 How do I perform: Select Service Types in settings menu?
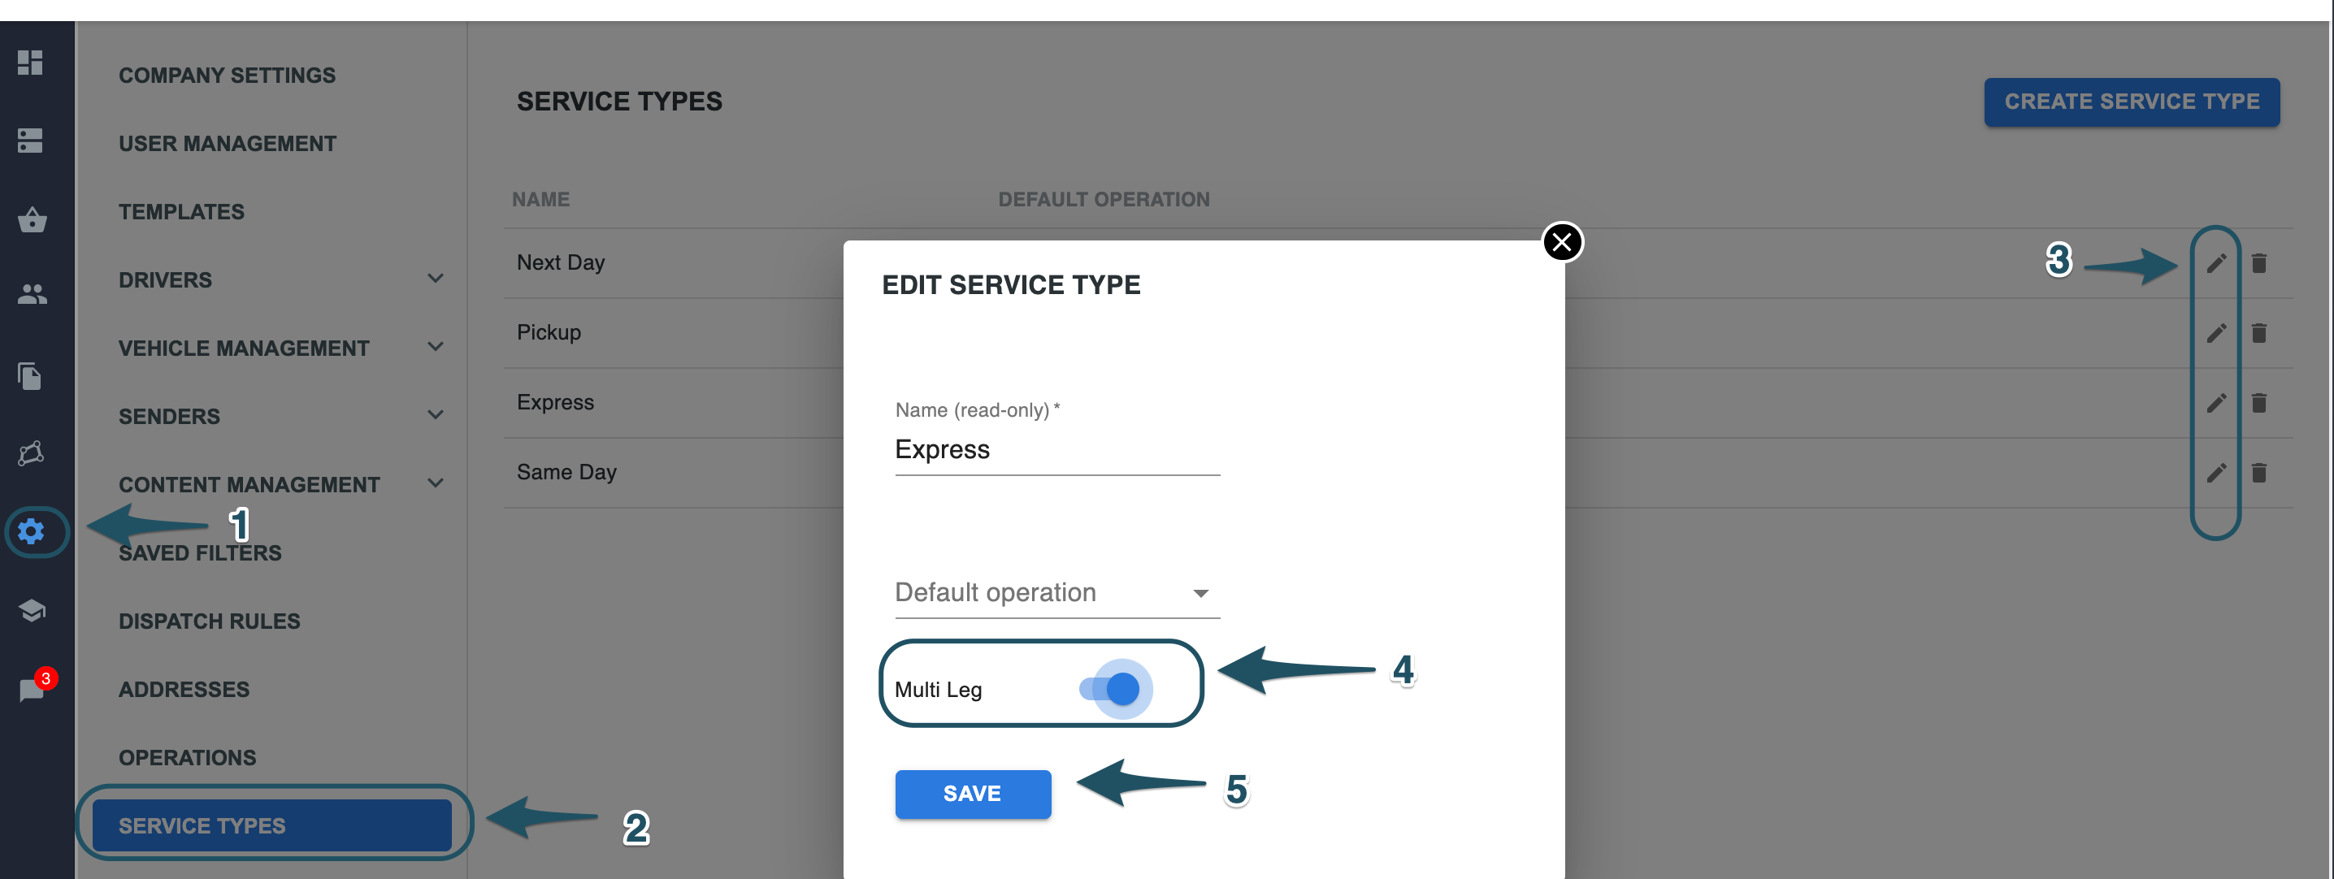point(271,825)
